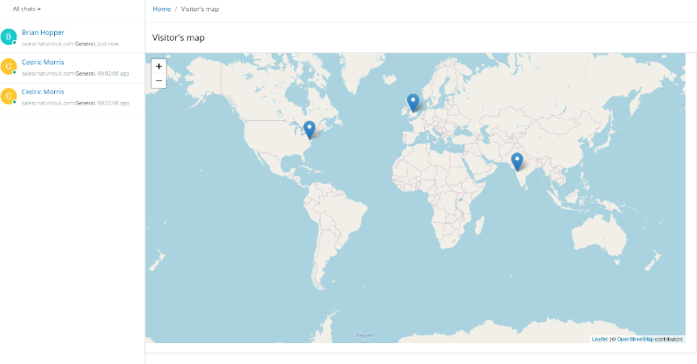Click 'just now' timestamp on Brian Hopper row

108,44
